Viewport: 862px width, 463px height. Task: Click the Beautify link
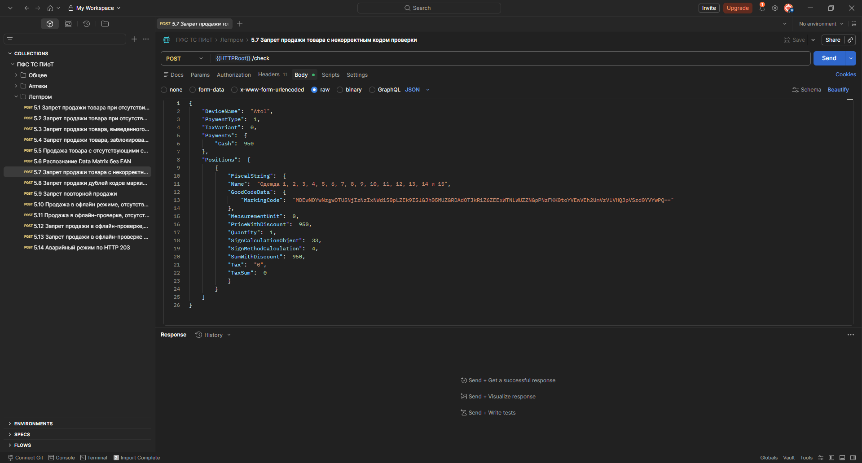point(838,90)
